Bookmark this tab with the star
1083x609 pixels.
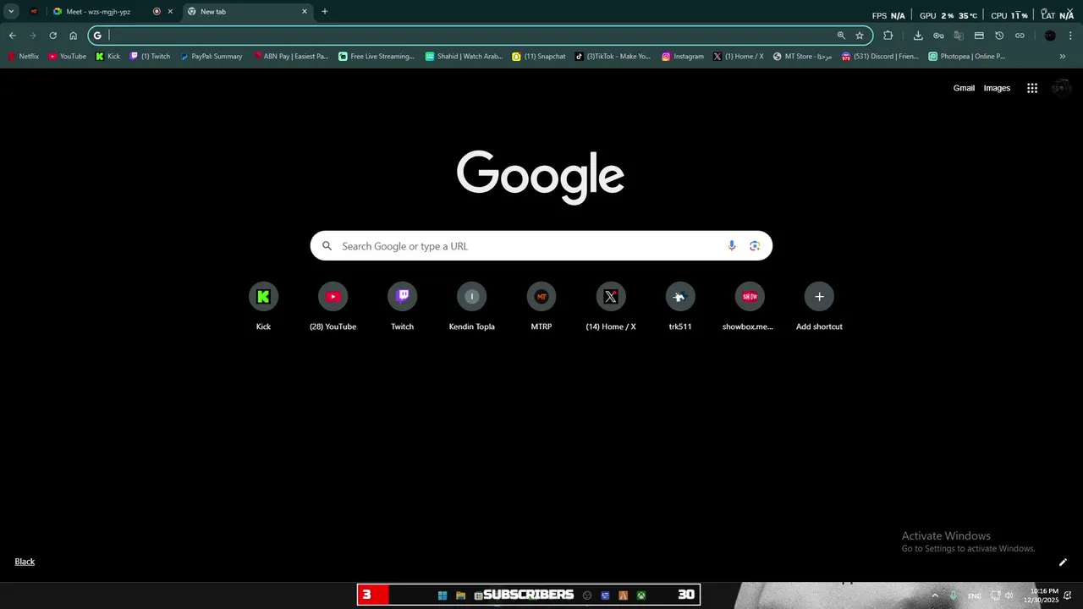coord(860,36)
